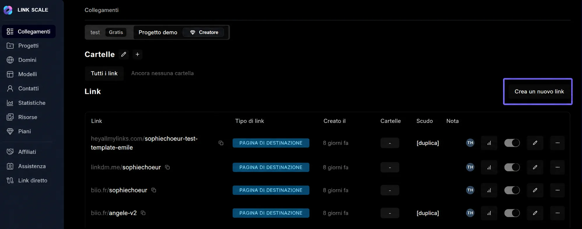Open more options for biio.fr/sophiechoeur row
Viewport: 582px width, 229px height.
click(x=558, y=190)
